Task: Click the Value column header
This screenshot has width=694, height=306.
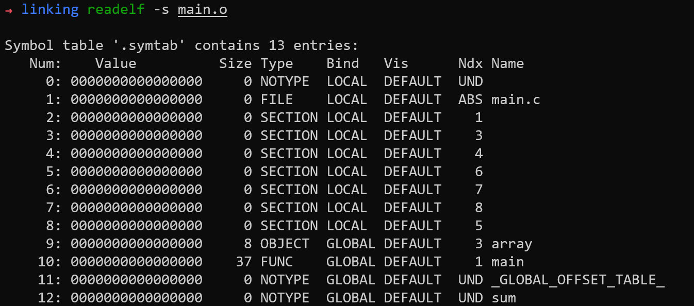Action: click(x=115, y=63)
